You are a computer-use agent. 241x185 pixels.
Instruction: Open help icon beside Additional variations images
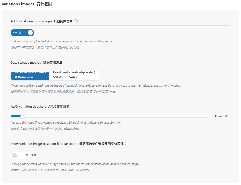pyautogui.click(x=76, y=21)
